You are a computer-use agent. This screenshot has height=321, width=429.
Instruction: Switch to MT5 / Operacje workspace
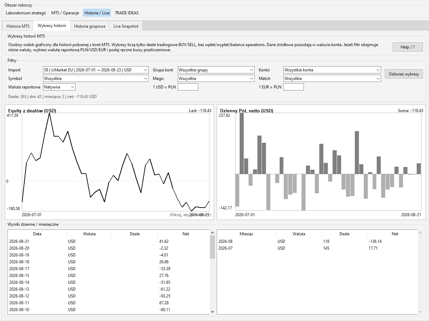65,13
